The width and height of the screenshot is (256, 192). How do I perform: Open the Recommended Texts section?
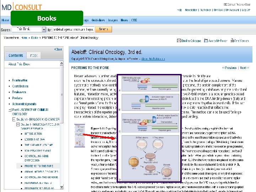(x=38, y=183)
